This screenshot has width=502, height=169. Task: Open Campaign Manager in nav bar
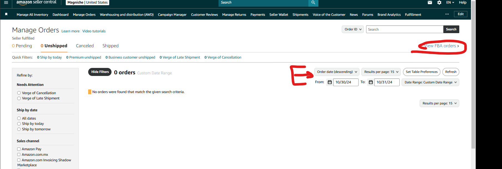(x=172, y=15)
